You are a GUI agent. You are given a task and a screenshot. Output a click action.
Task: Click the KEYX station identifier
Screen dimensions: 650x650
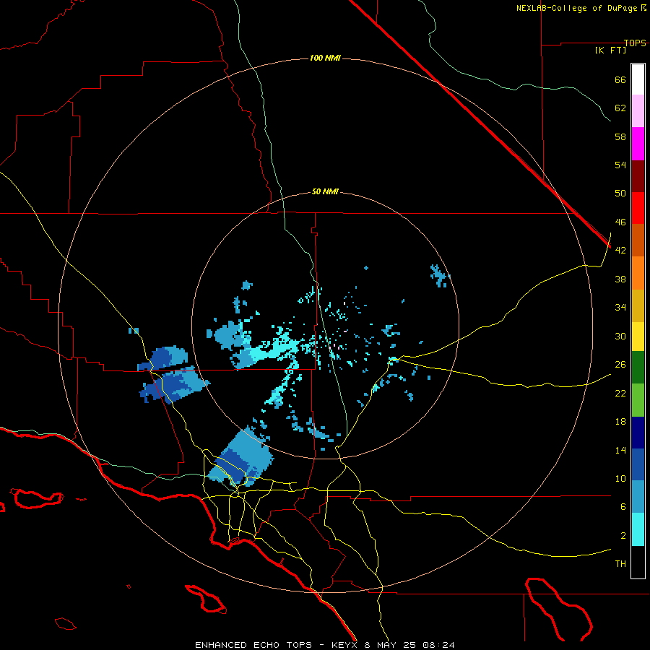[344, 645]
